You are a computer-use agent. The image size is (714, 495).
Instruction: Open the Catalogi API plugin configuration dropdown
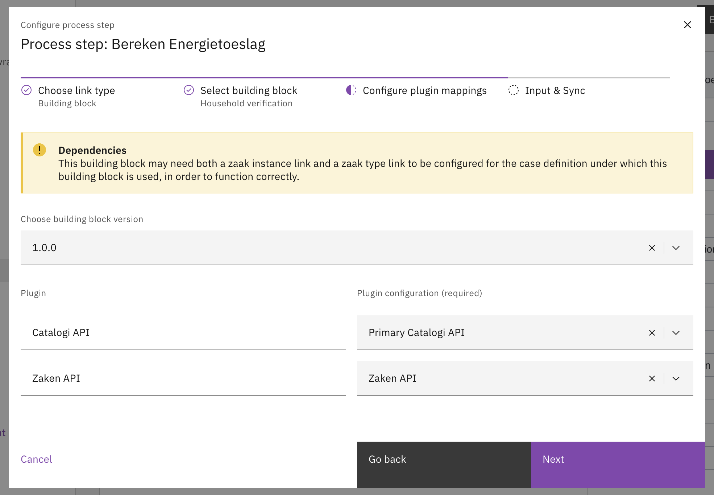click(x=676, y=333)
